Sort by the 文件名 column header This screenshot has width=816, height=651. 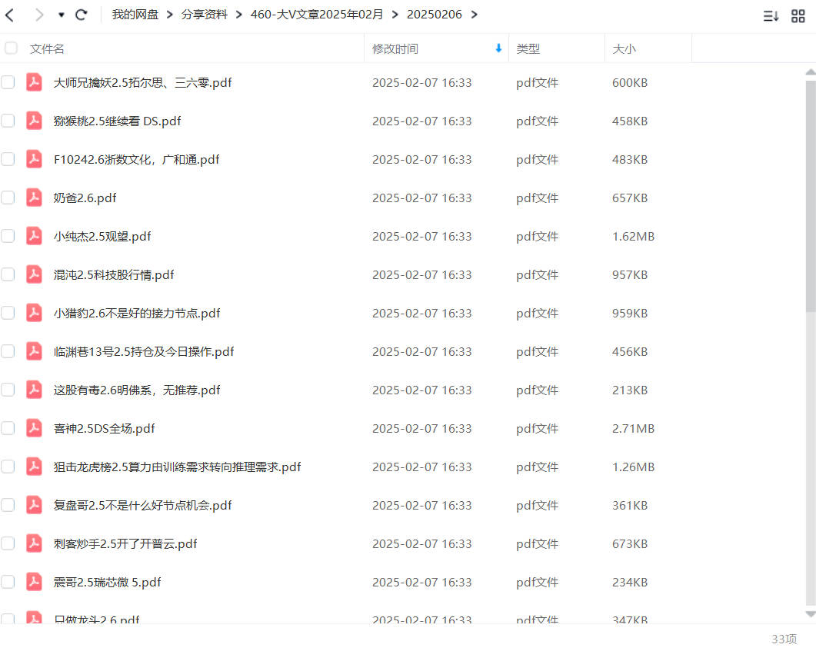click(x=47, y=49)
